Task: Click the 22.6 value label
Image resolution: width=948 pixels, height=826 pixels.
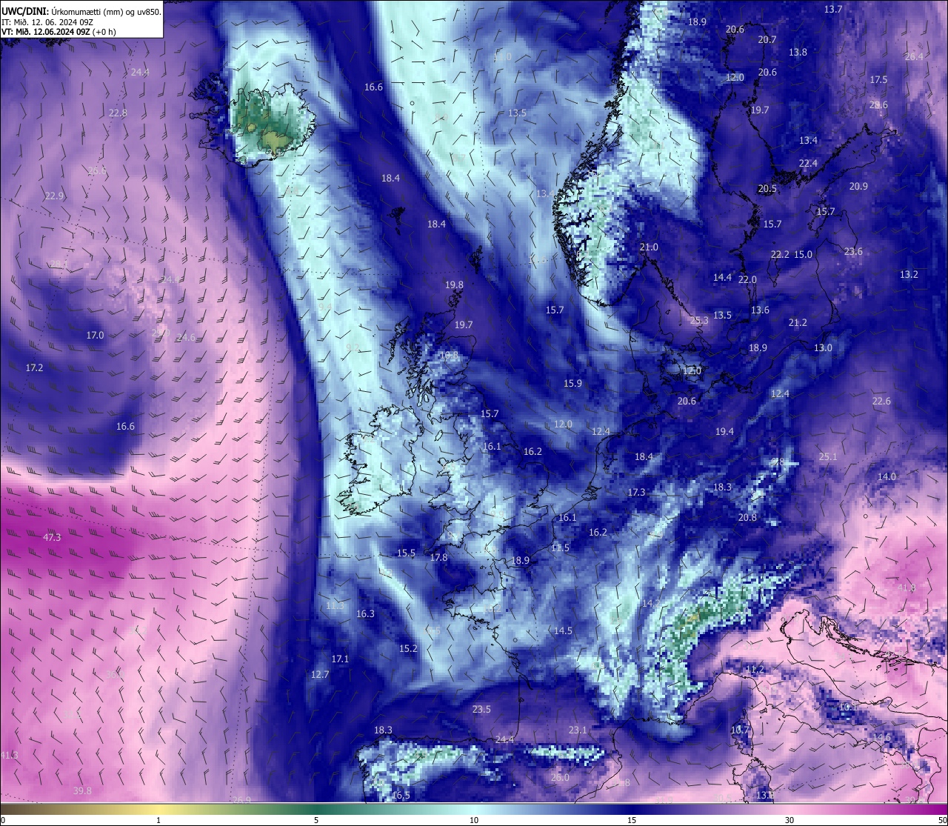Action: [x=881, y=402]
